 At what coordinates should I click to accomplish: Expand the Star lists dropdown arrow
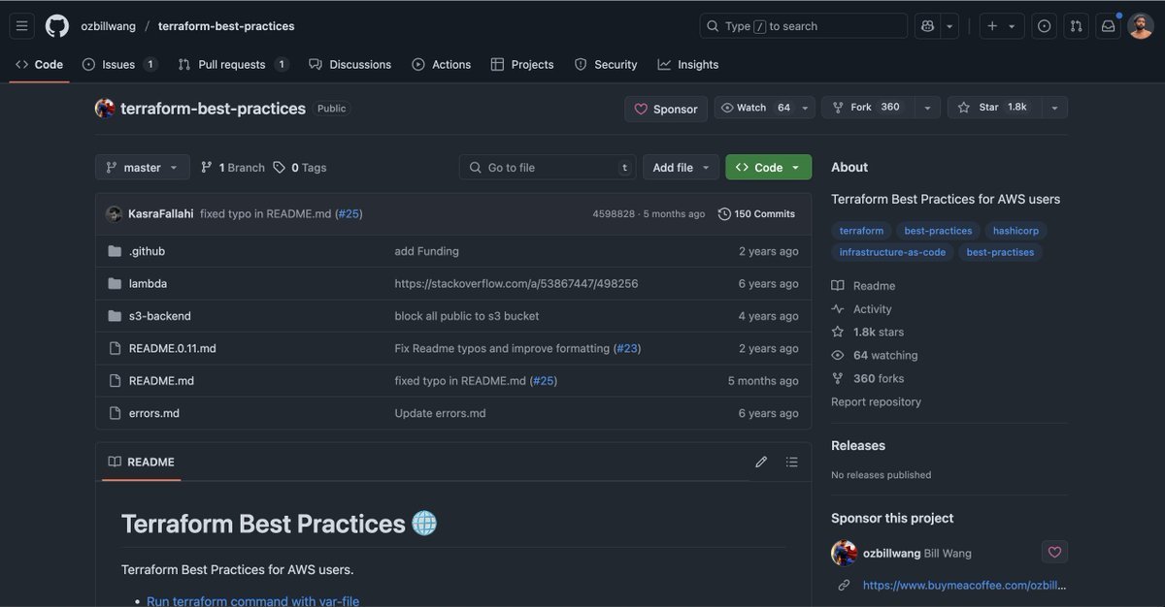point(1054,108)
